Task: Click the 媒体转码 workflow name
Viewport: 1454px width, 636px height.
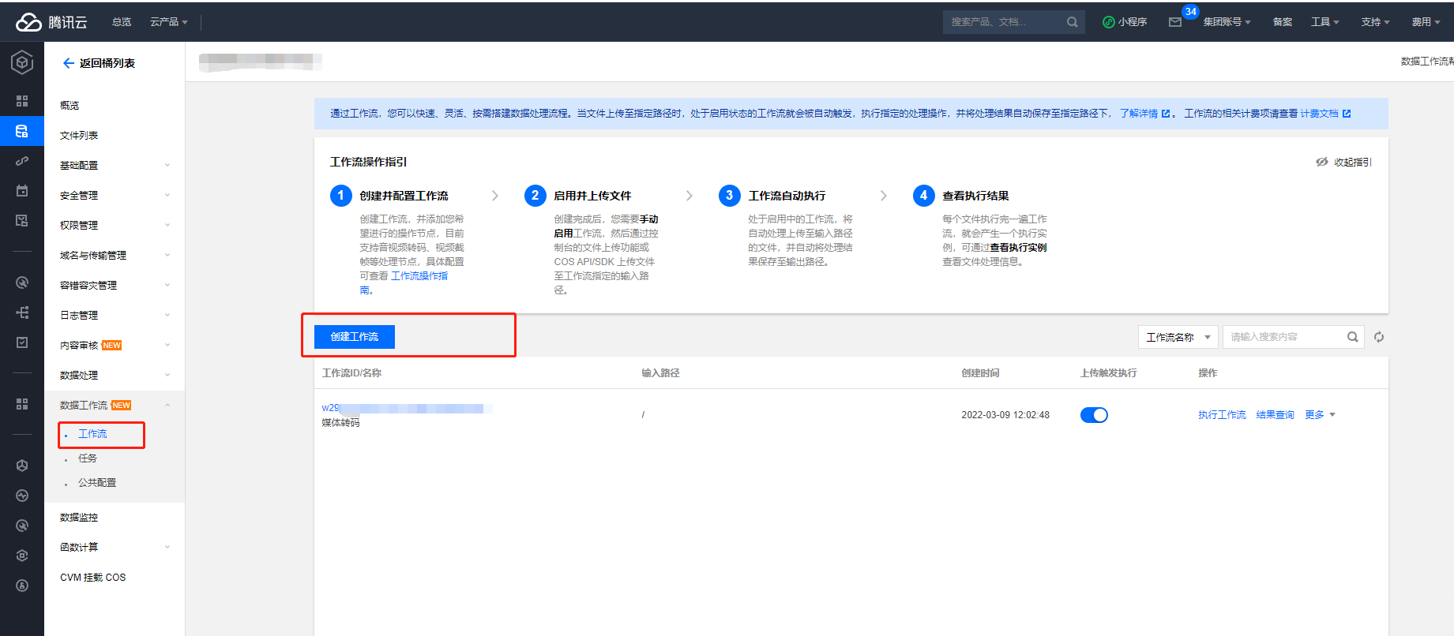Action: pos(340,423)
